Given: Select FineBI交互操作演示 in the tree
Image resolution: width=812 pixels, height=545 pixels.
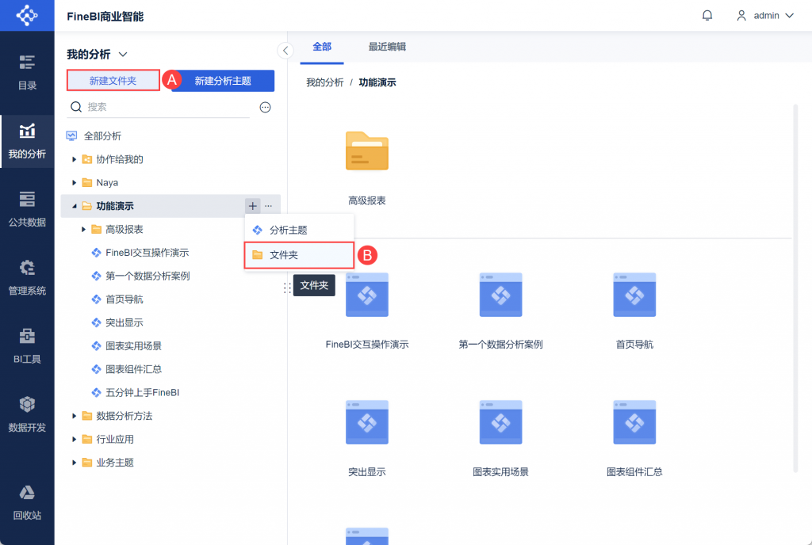Looking at the screenshot, I should pyautogui.click(x=147, y=253).
